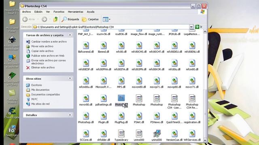
Task: Open the Ver menu
Action: 48,12
